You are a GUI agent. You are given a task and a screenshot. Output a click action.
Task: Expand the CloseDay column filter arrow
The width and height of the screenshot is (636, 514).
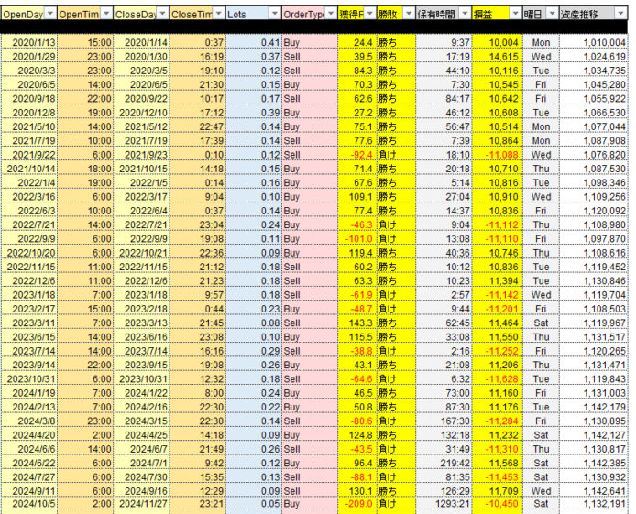(x=162, y=16)
